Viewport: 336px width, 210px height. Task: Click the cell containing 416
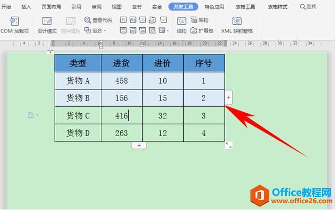[x=121, y=116]
